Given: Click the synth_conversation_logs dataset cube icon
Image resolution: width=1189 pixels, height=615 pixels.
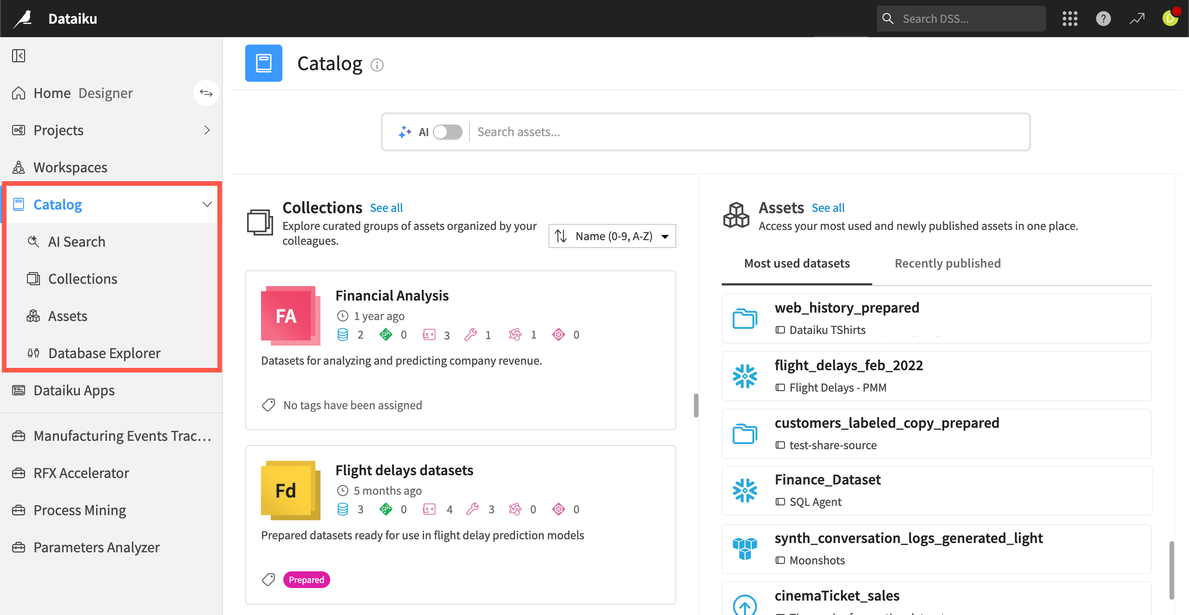Looking at the screenshot, I should click(745, 549).
